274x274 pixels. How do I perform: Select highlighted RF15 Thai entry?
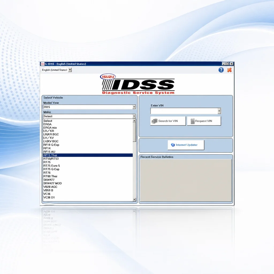click(88, 155)
